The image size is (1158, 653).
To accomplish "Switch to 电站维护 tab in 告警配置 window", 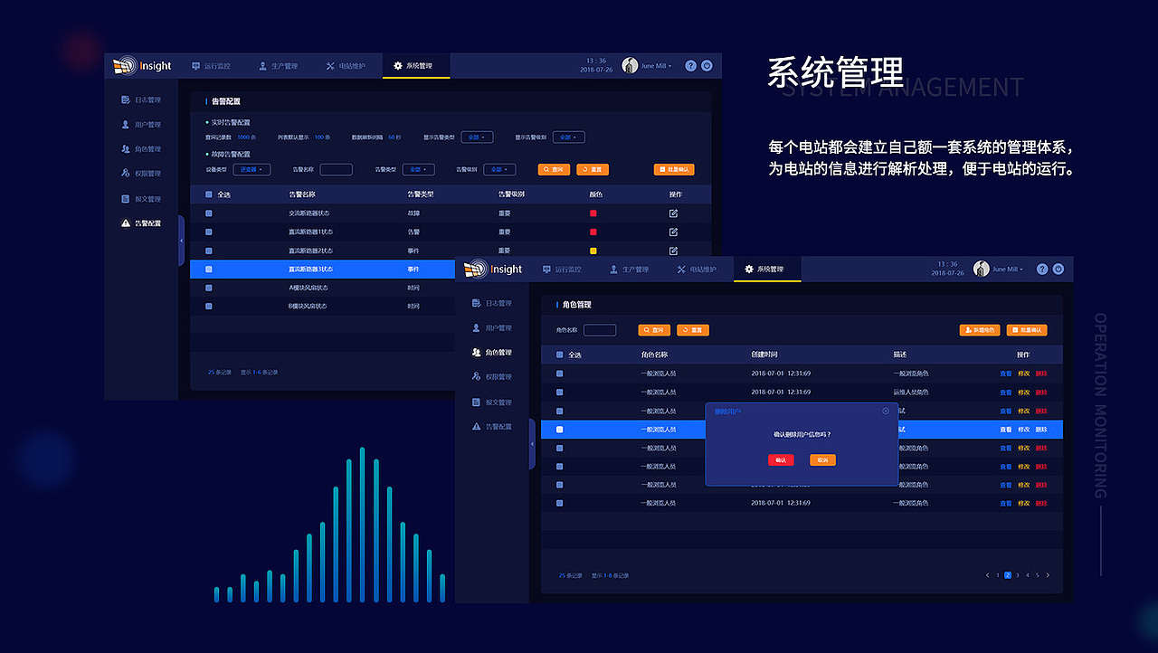I will pos(346,66).
